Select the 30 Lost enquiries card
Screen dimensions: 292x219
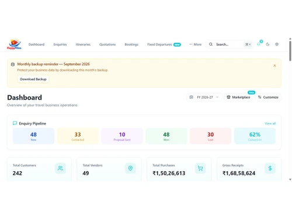click(210, 136)
